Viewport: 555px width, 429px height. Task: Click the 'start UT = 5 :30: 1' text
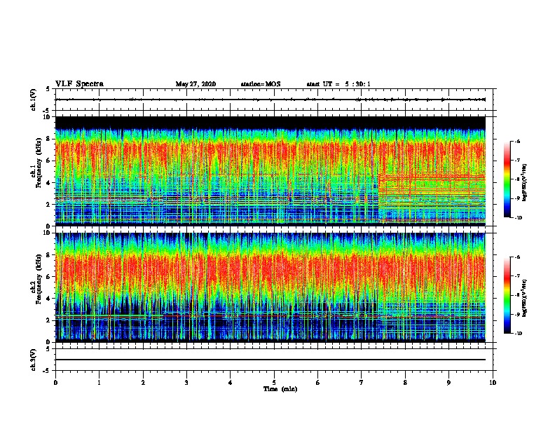(338, 84)
